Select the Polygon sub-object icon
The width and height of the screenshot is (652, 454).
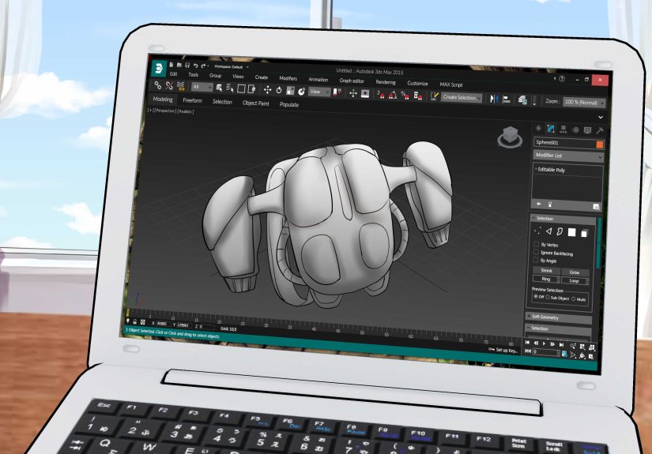click(571, 232)
